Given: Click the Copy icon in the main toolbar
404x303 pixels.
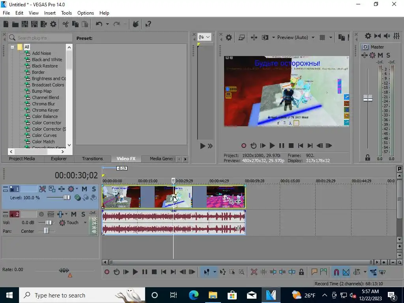Looking at the screenshot, I should click(75, 24).
